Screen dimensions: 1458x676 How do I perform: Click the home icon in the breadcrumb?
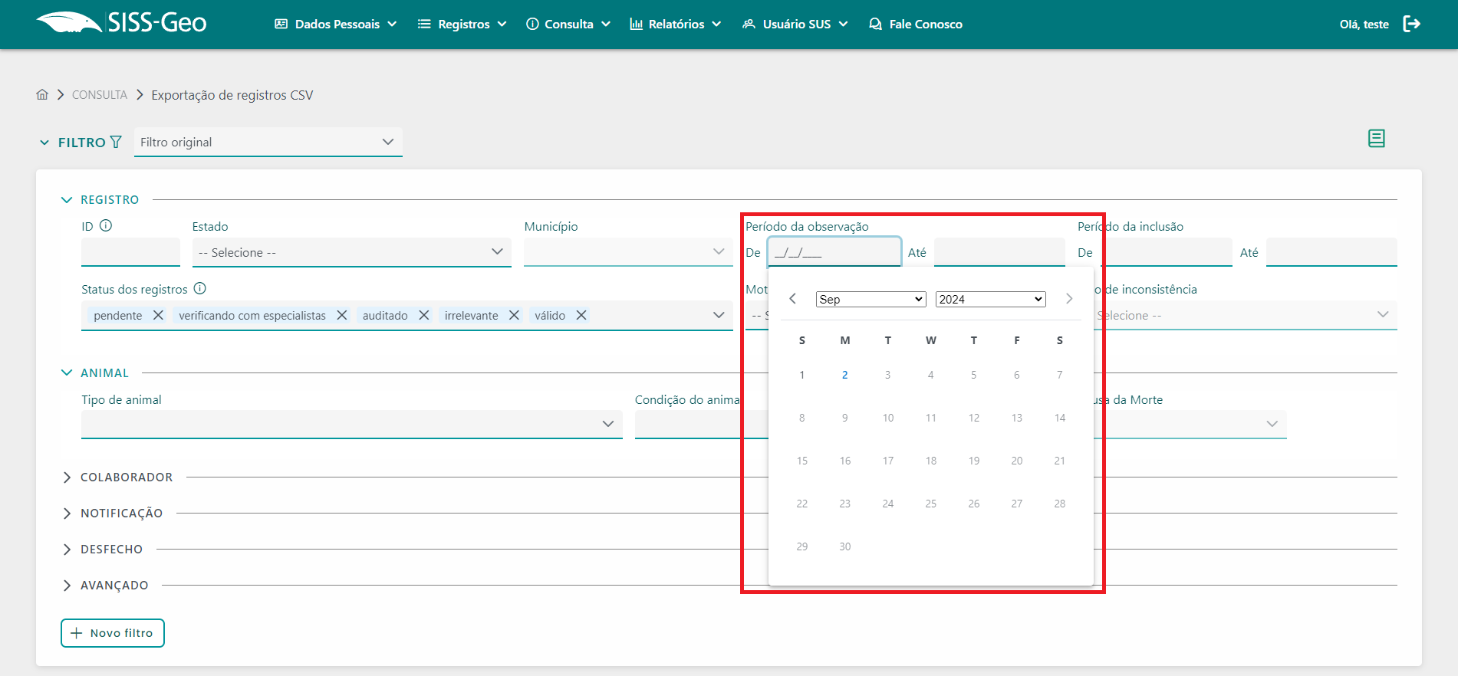click(x=42, y=94)
